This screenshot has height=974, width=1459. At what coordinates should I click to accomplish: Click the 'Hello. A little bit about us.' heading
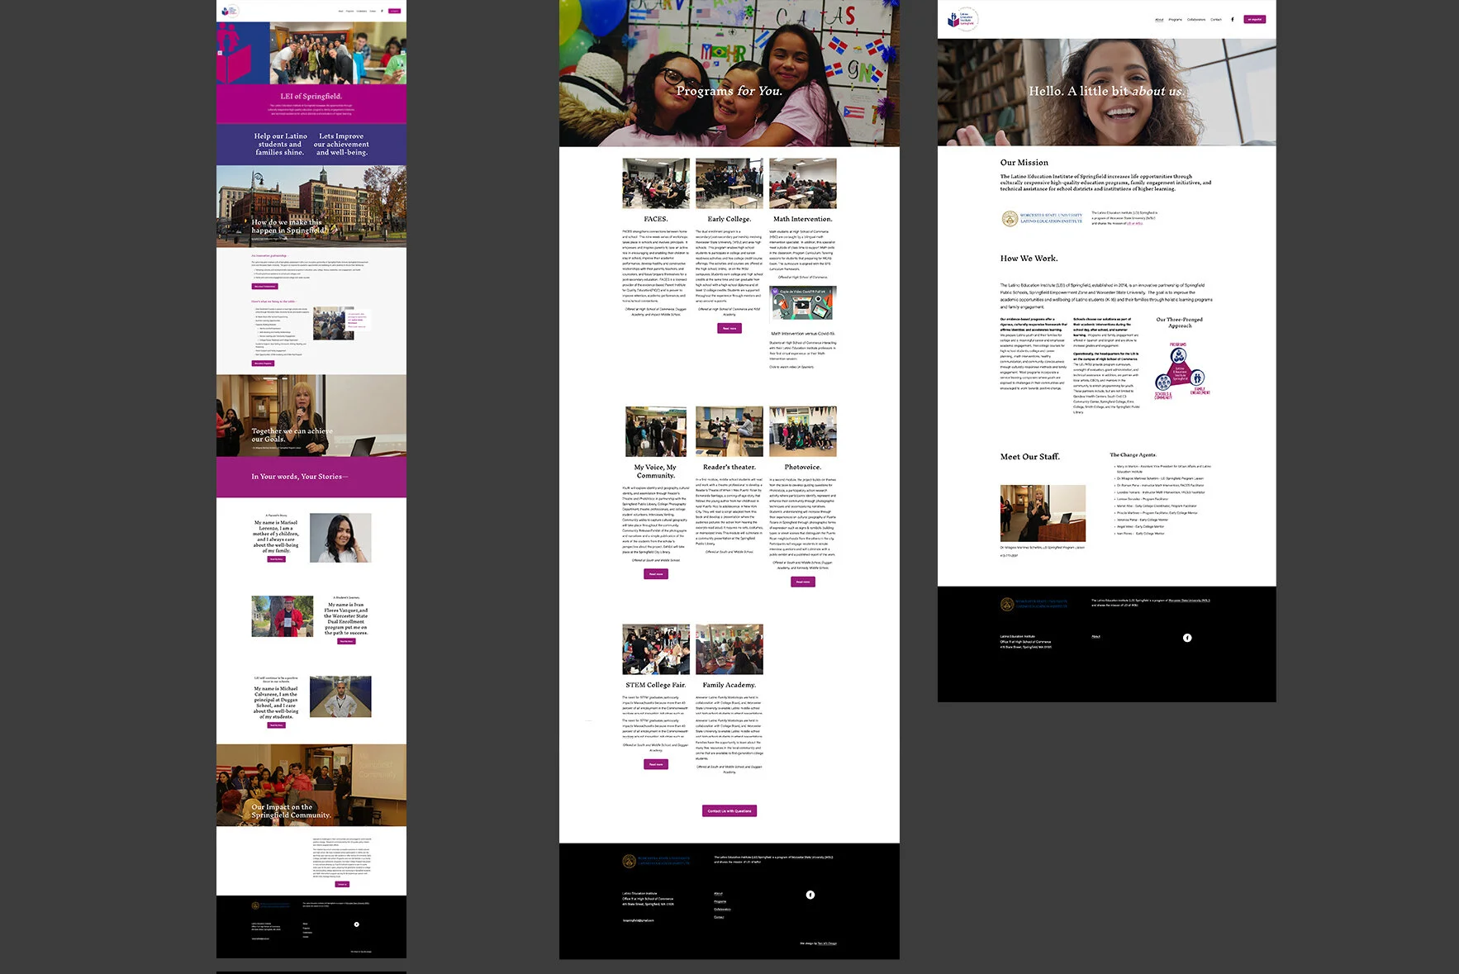pyautogui.click(x=1106, y=91)
